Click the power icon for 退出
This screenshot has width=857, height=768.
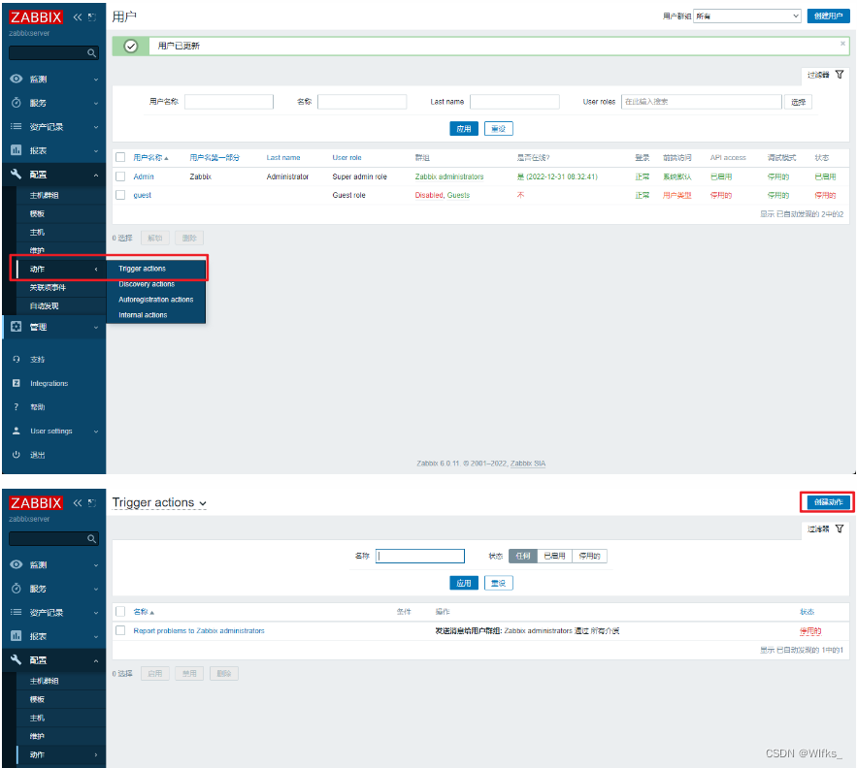point(16,455)
